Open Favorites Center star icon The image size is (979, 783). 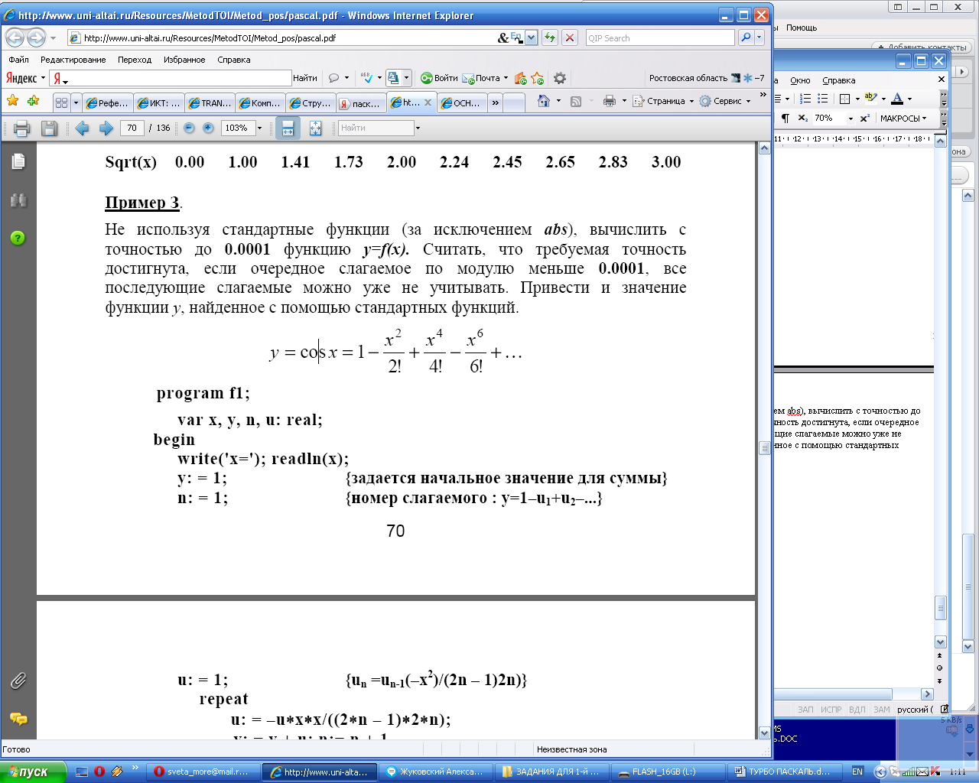click(12, 101)
